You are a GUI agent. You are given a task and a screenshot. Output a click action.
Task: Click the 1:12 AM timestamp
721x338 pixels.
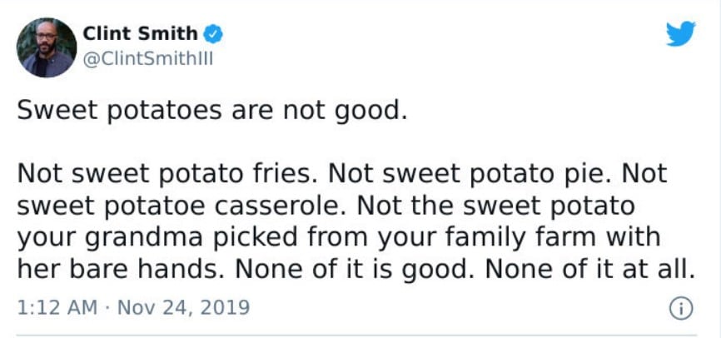coord(57,307)
